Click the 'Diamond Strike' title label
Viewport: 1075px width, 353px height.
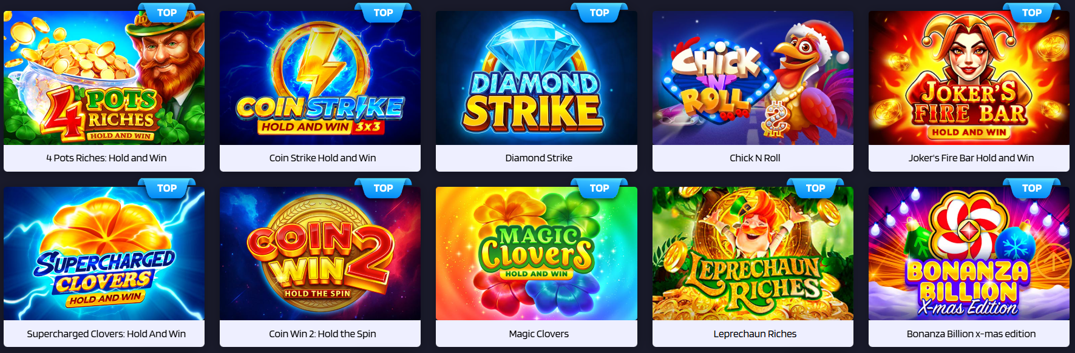pos(538,158)
